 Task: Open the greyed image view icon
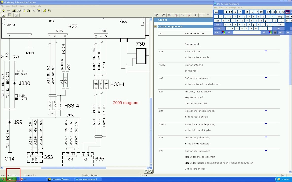tap(16, 15)
